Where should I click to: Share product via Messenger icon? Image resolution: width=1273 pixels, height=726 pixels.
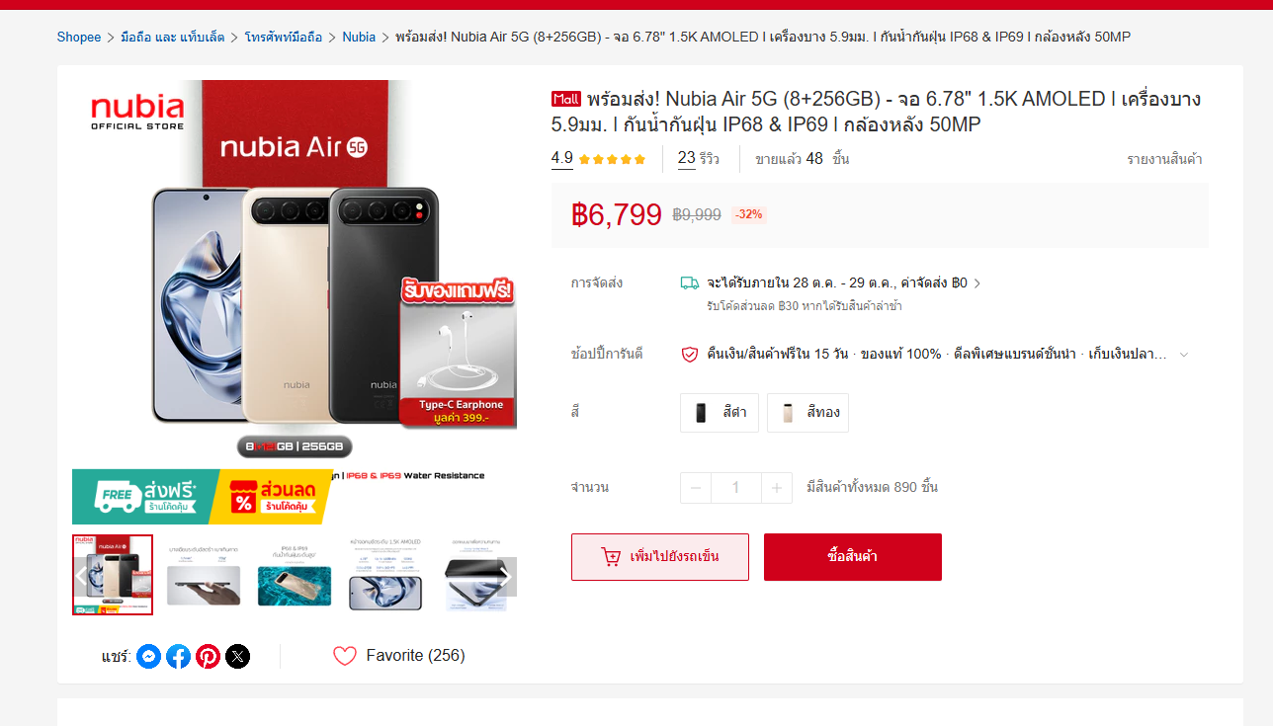(148, 656)
